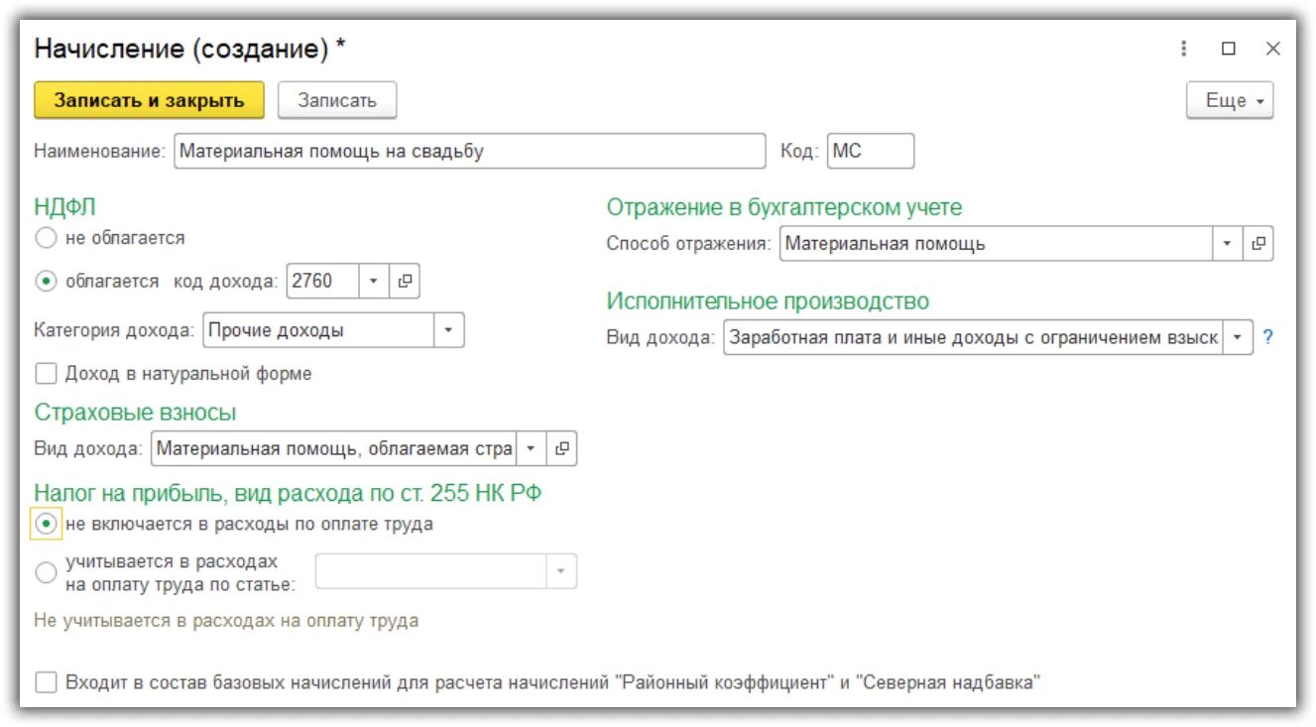
Task: Click the 'Заработная плата и иные доходы' field
Action: (974, 337)
